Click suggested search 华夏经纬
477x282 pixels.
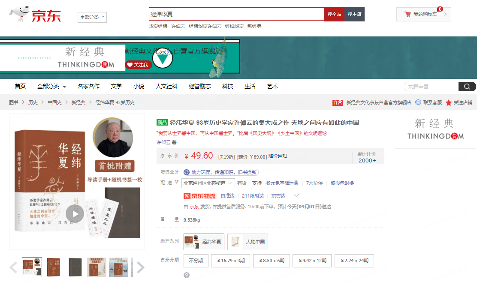point(158,26)
